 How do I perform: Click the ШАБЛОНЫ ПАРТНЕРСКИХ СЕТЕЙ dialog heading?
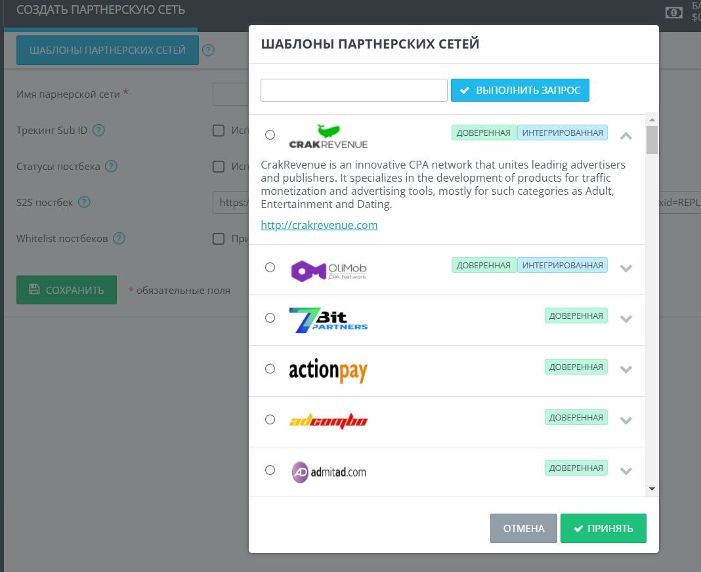point(370,44)
